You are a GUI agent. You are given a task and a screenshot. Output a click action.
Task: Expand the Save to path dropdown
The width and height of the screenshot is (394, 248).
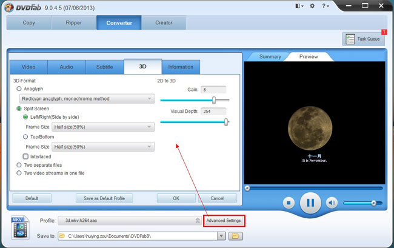221,236
